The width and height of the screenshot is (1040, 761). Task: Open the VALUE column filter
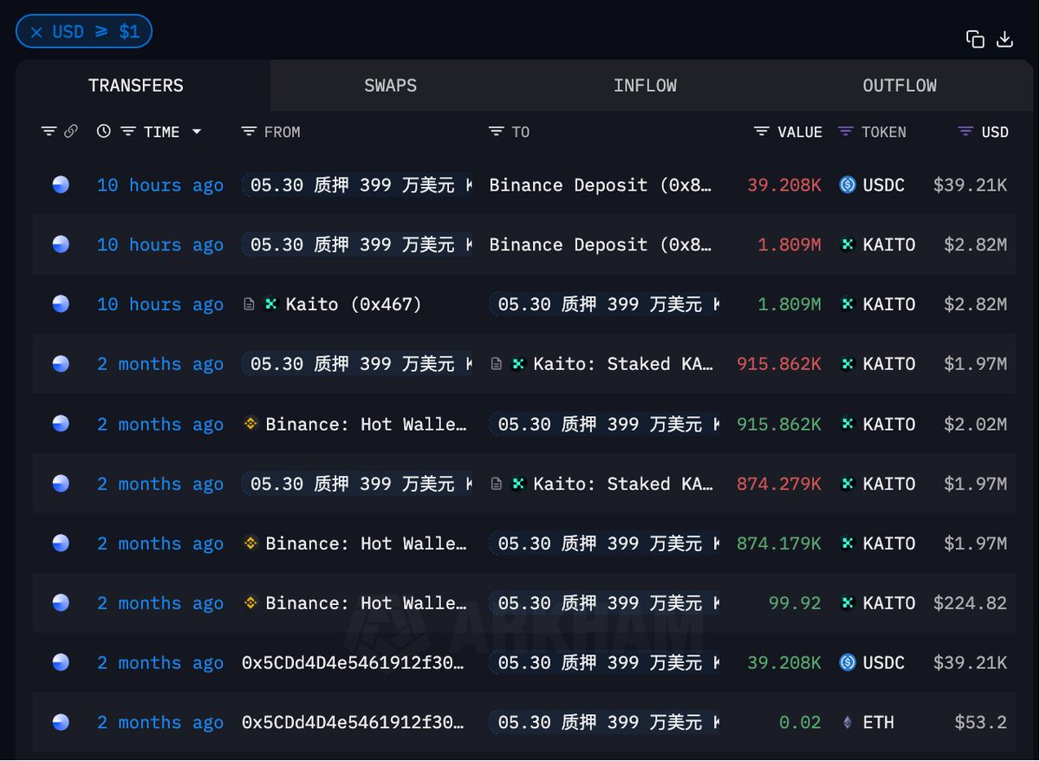[762, 132]
